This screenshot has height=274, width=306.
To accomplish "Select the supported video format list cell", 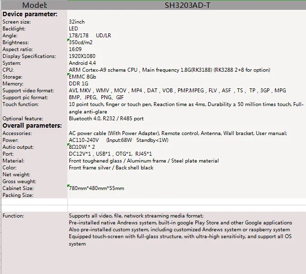I will [x=177, y=91].
